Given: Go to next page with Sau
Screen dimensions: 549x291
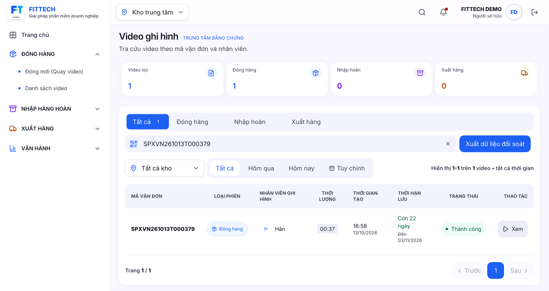Looking at the screenshot, I should 519,270.
